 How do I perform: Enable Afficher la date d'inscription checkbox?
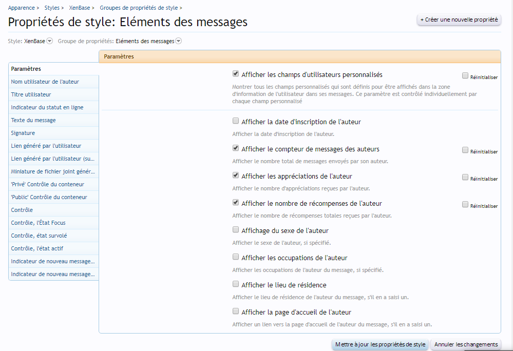pos(236,121)
